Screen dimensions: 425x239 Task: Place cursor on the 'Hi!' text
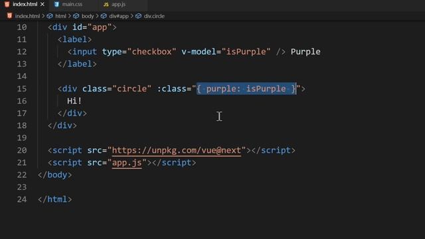(x=74, y=101)
